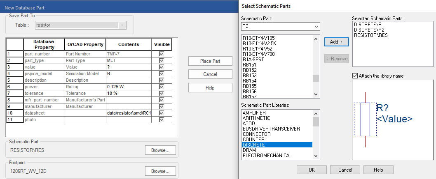
Task: Toggle Visible checkbox for tolerance row
Action: pos(161,93)
